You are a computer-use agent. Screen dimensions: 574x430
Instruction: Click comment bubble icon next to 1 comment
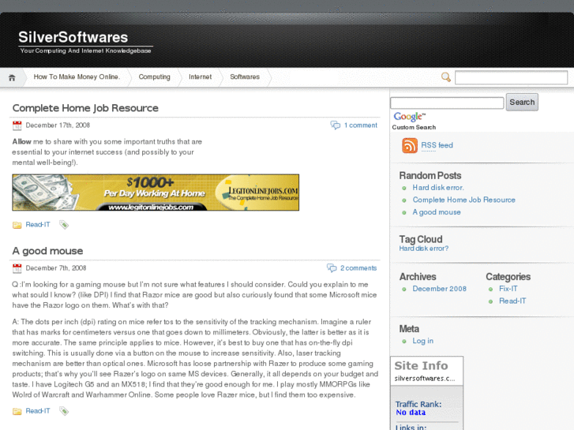(336, 125)
